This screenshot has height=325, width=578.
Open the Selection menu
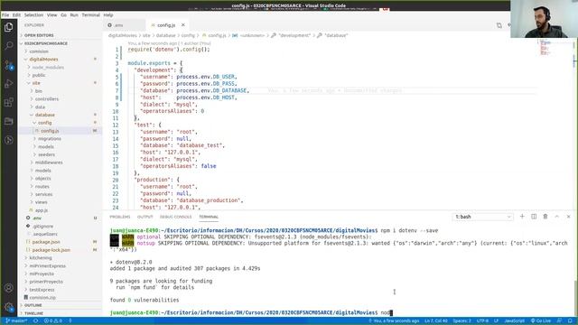pos(34,15)
